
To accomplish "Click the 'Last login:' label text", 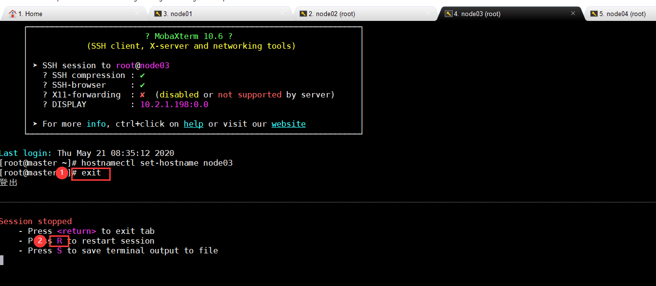I will tap(26, 153).
